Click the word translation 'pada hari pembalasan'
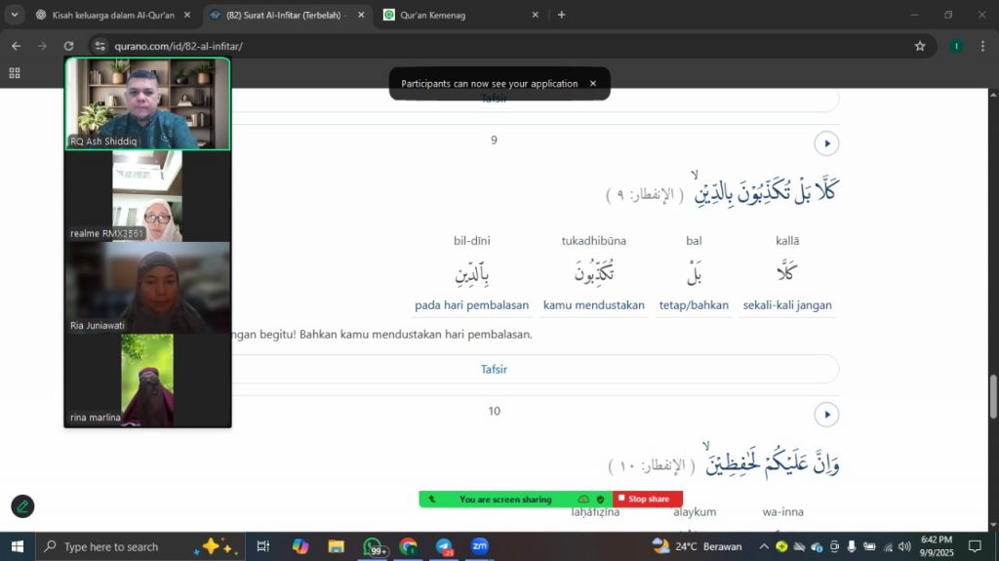This screenshot has width=999, height=561. pyautogui.click(x=471, y=305)
